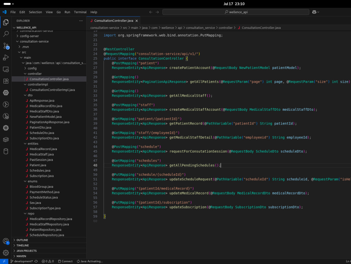Open the Explorer view in activity bar
Viewport: 351px width, 264px height.
pos(6,22)
